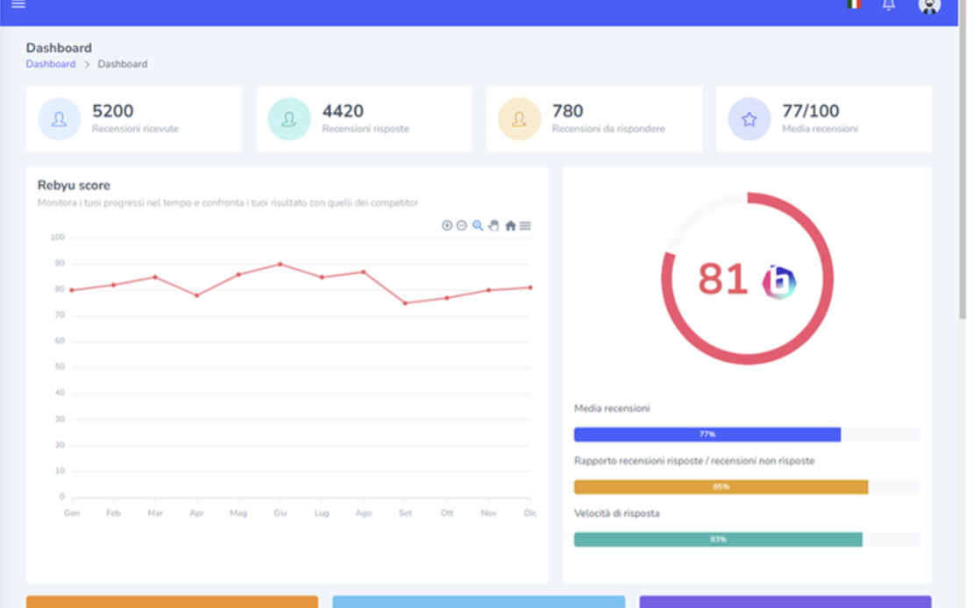
Task: Click the Media recensioni star icon
Action: pyautogui.click(x=749, y=119)
